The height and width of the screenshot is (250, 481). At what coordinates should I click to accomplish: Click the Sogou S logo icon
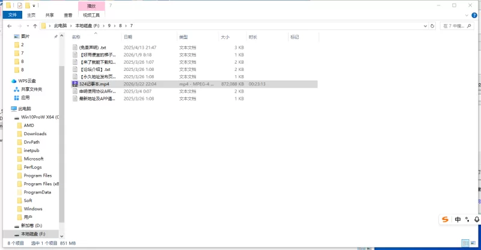coord(445,219)
